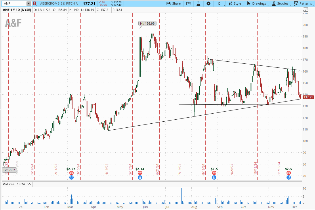Click the price axis settings icon at top right
Screen dimensions: 315x210
306,9
